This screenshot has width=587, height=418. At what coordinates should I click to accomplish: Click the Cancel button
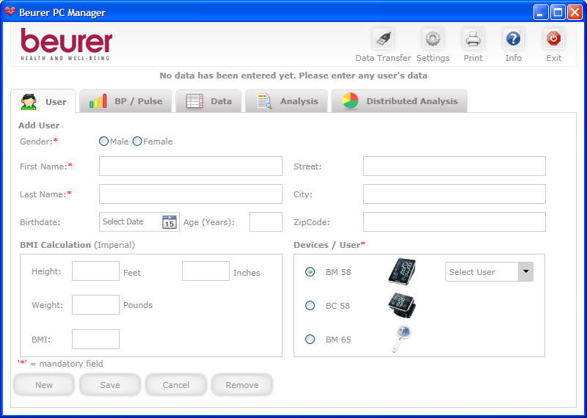176,385
